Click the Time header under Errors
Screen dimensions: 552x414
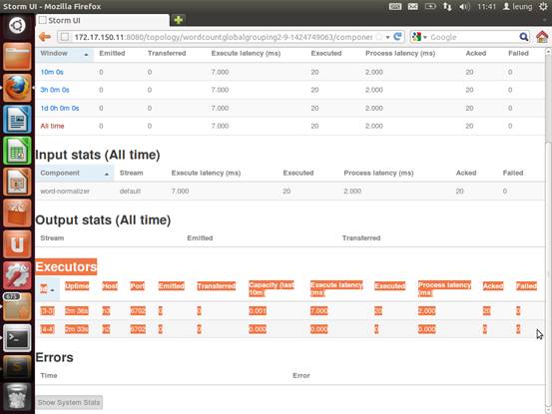click(49, 376)
